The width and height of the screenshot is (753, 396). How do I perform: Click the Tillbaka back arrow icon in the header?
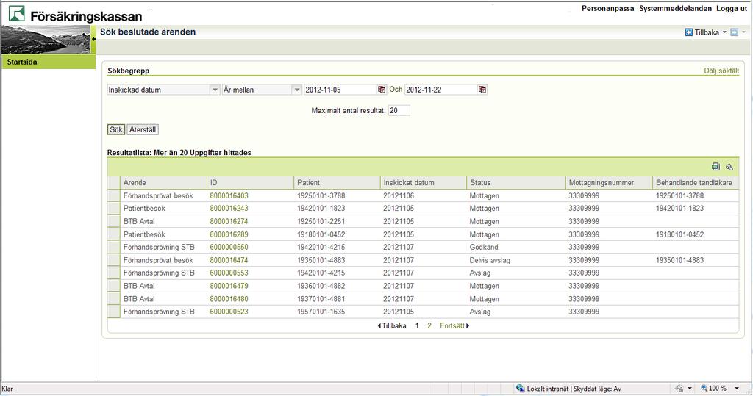[688, 32]
